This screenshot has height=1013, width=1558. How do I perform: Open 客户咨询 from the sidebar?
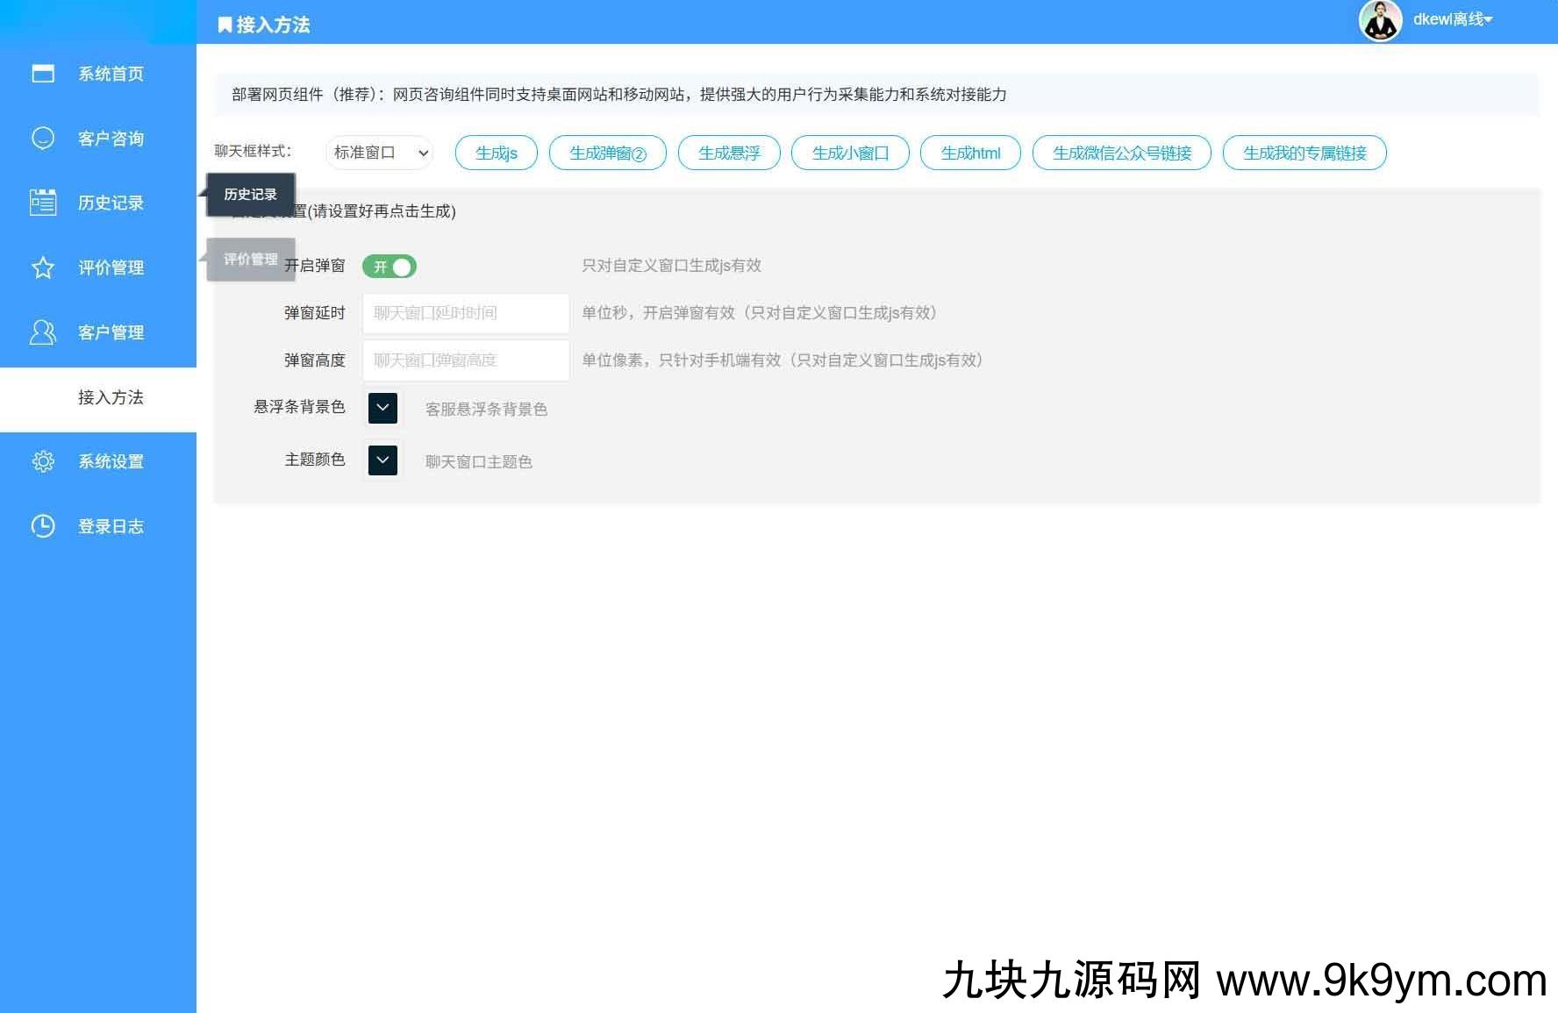click(x=111, y=139)
